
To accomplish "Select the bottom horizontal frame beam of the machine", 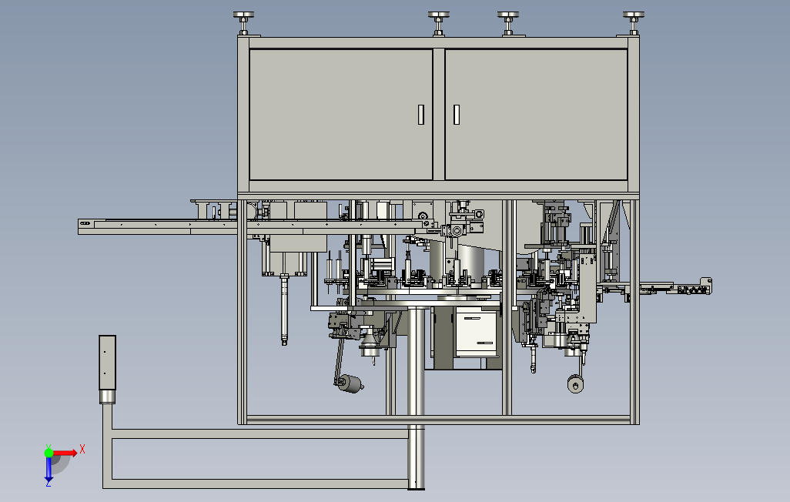I will (438, 420).
